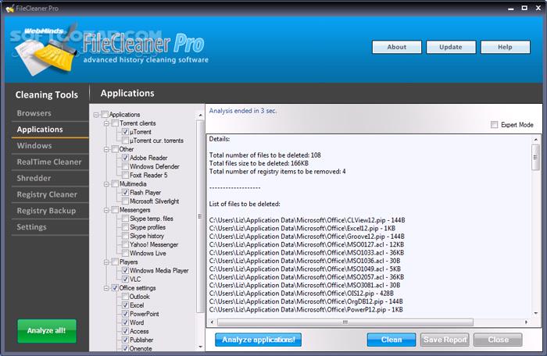The width and height of the screenshot is (547, 356).
Task: Click details pane scroll down arrow
Action: (536, 314)
